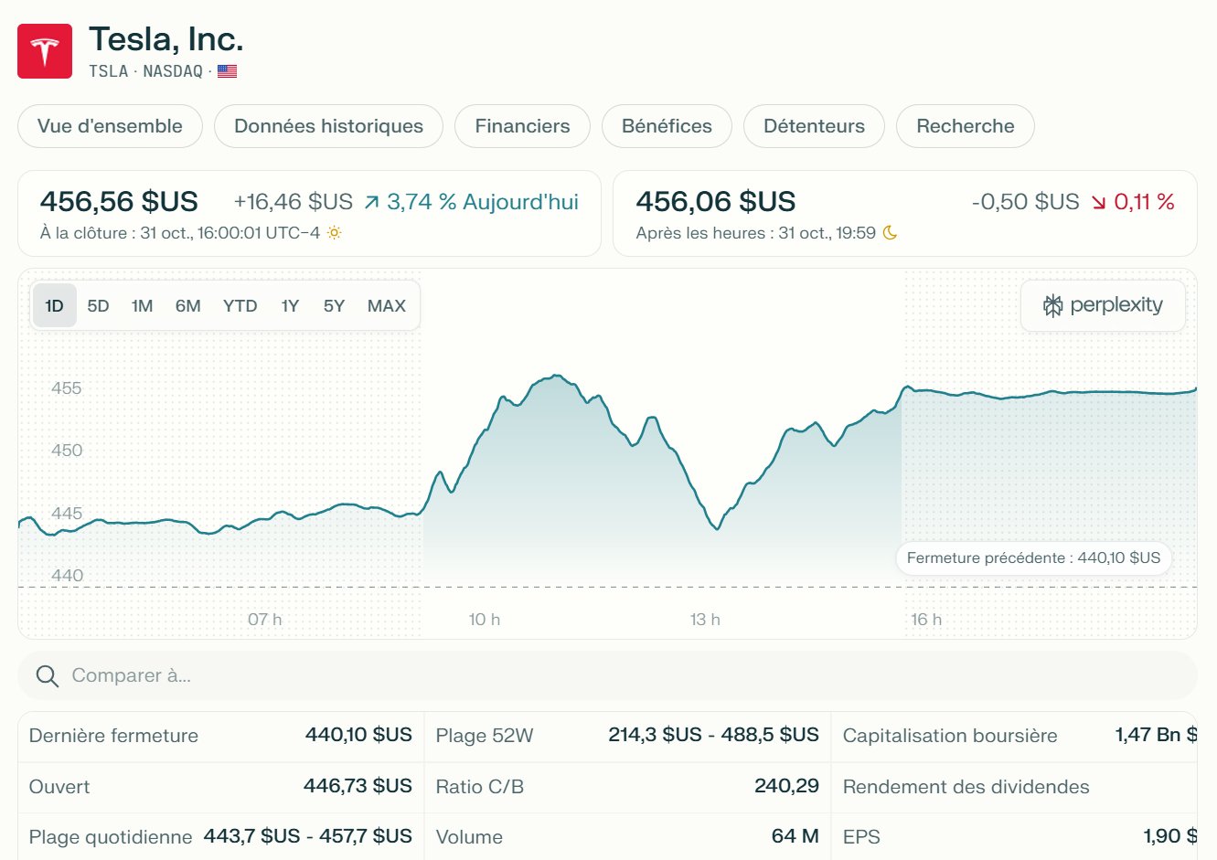
Task: Click the moon icon beside after-hours time
Action: tap(890, 233)
